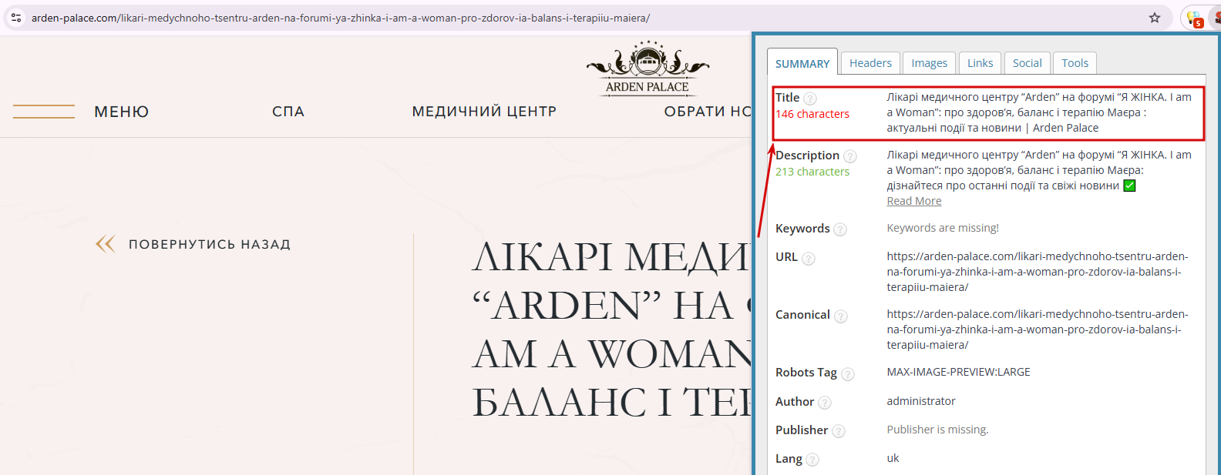The image size is (1221, 475).
Task: Click the article heading ЛІКАРІ МЕДИ...
Action: click(x=611, y=329)
